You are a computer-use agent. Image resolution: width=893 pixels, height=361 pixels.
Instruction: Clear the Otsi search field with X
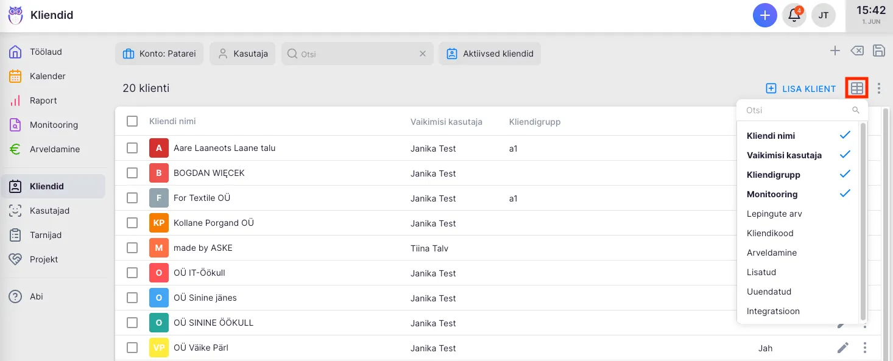423,54
